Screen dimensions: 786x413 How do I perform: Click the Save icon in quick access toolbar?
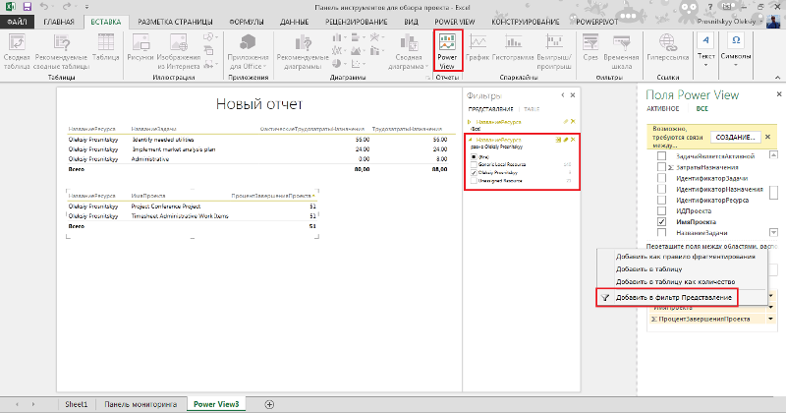(x=28, y=7)
